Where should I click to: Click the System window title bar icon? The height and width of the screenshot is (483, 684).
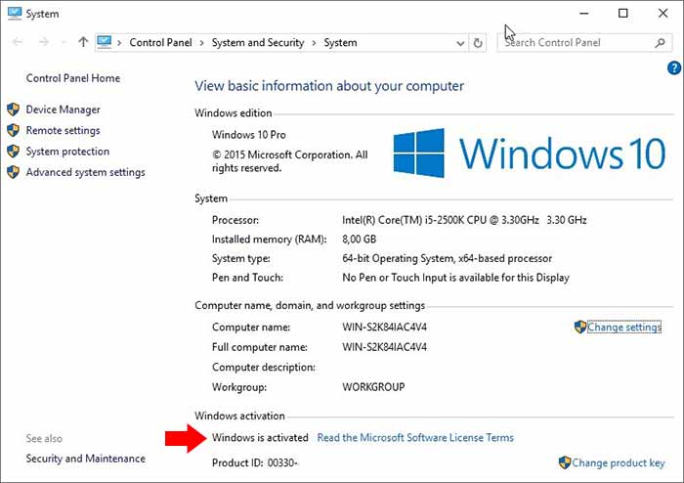tap(15, 14)
